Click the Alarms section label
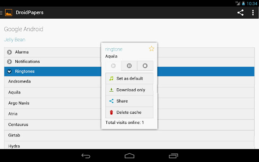Image resolution: width=259 pixels, height=162 pixels. point(22,52)
